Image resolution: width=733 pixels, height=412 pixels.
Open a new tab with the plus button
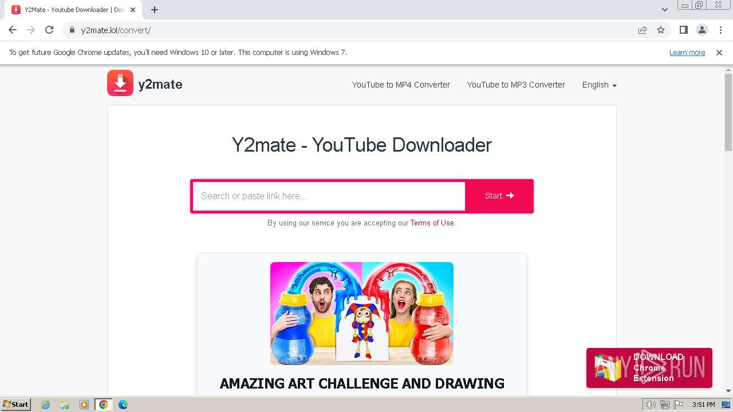click(155, 10)
